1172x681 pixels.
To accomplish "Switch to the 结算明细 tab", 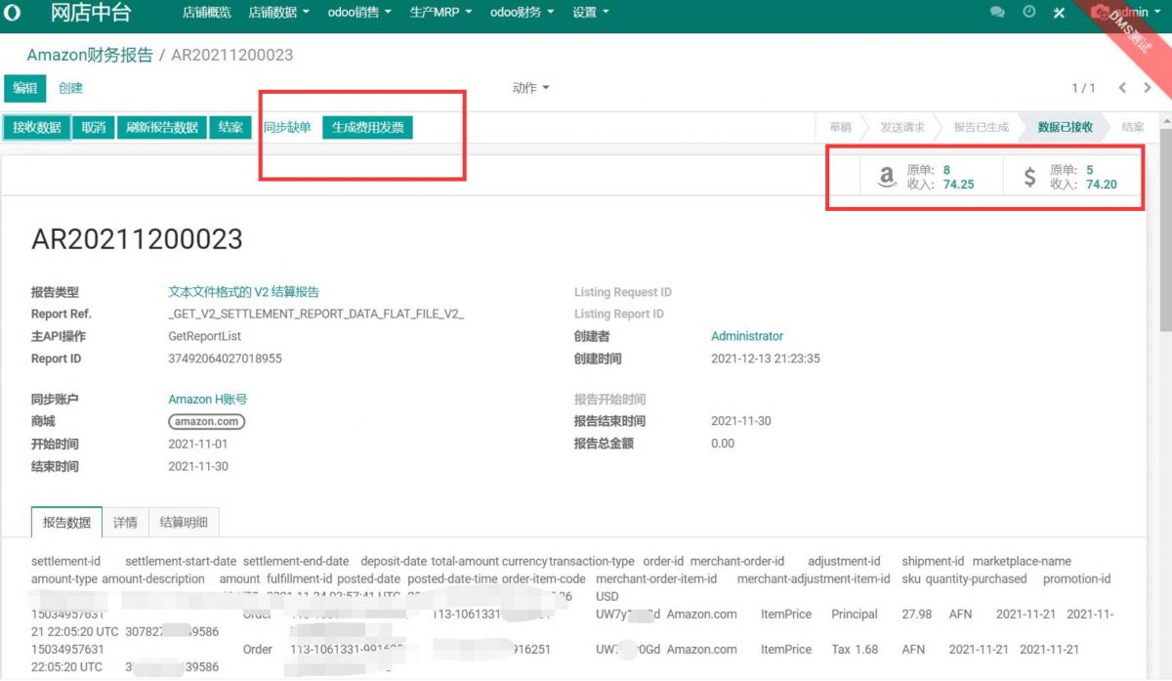I will click(185, 523).
